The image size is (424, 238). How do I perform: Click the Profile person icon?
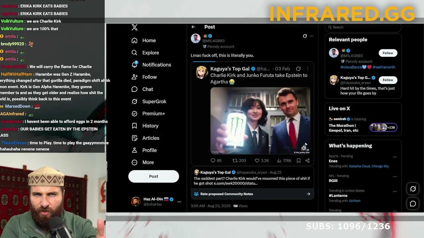134,150
